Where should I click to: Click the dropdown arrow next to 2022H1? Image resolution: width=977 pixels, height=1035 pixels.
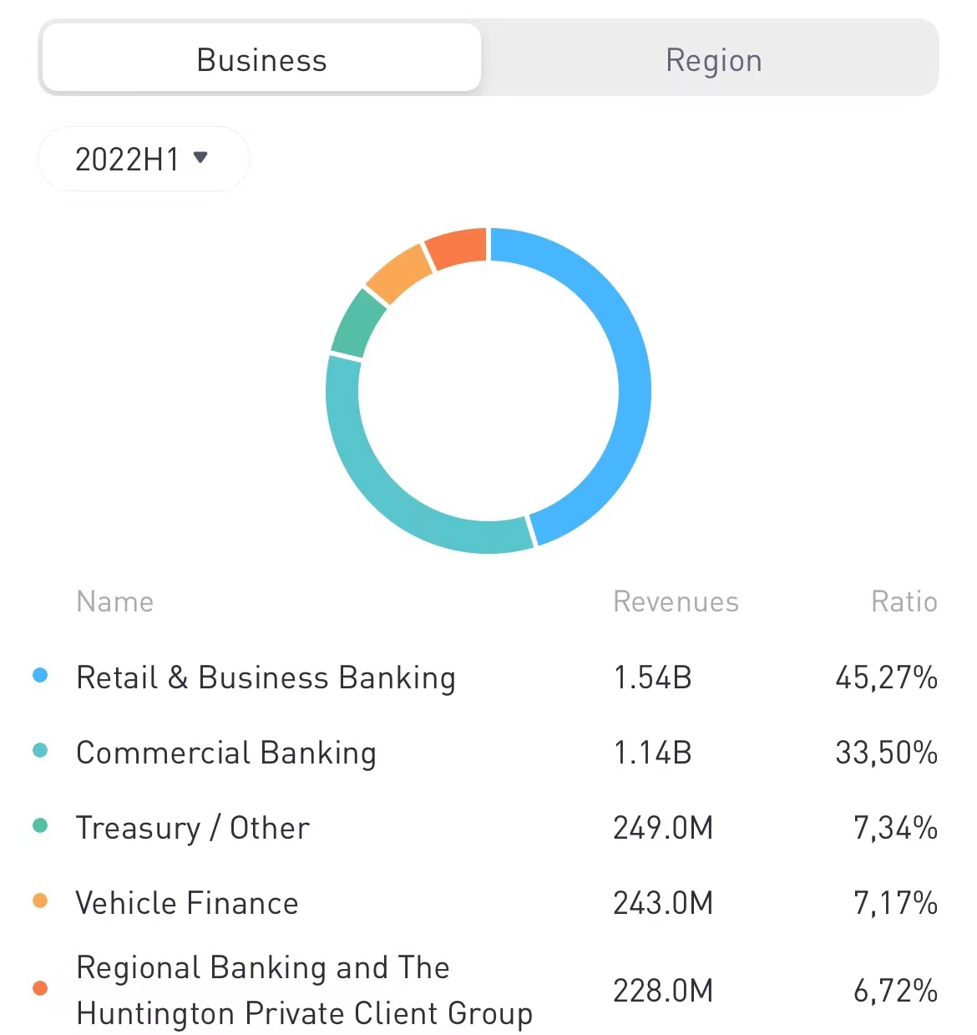tap(200, 157)
